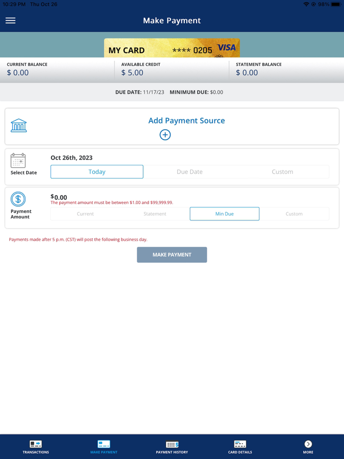Click the AVAILABLE CREDIT $ 5.00 value
This screenshot has height=459, width=344.
tap(132, 73)
